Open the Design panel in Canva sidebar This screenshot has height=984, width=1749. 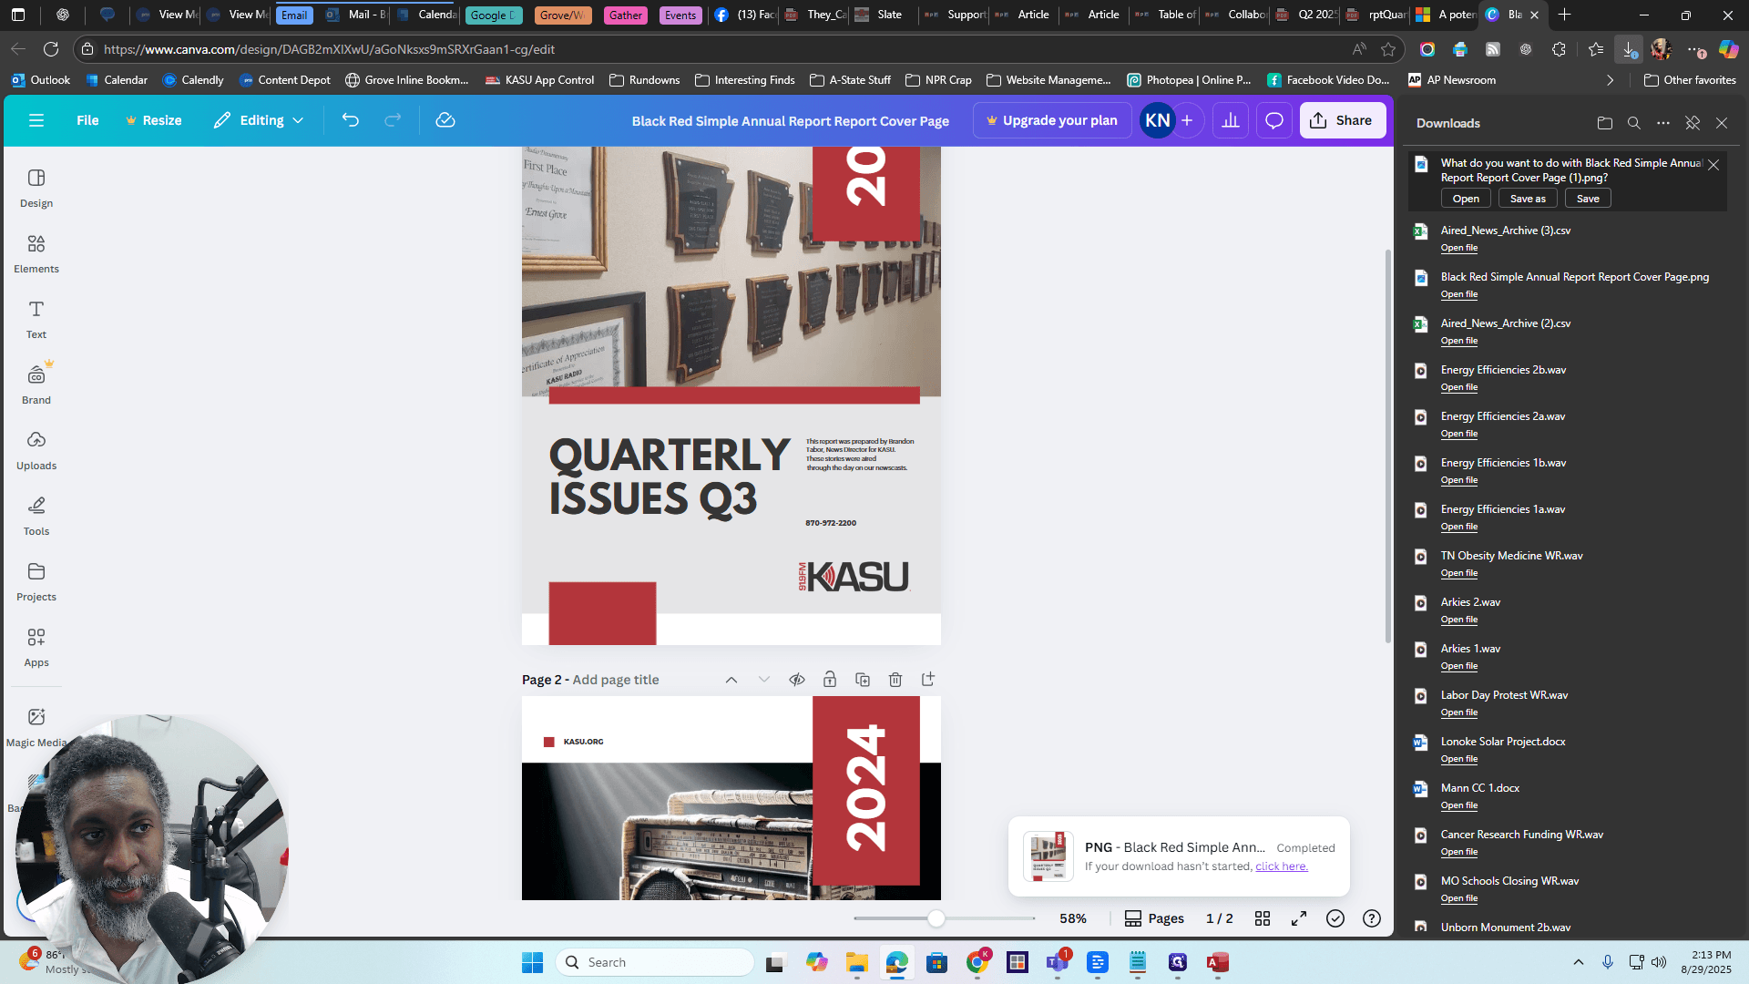(36, 189)
